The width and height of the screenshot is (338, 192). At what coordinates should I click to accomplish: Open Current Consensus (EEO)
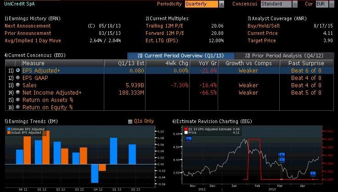(x=35, y=55)
